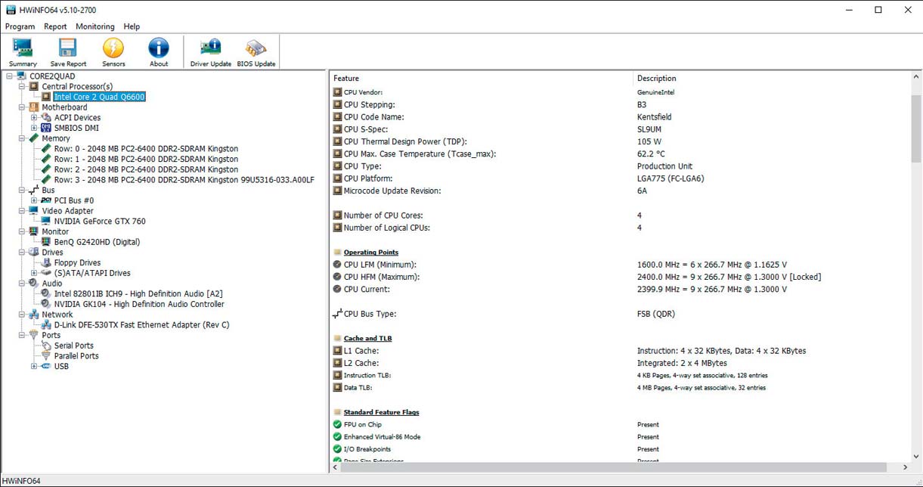Open the Help menu
923x487 pixels.
coord(132,26)
